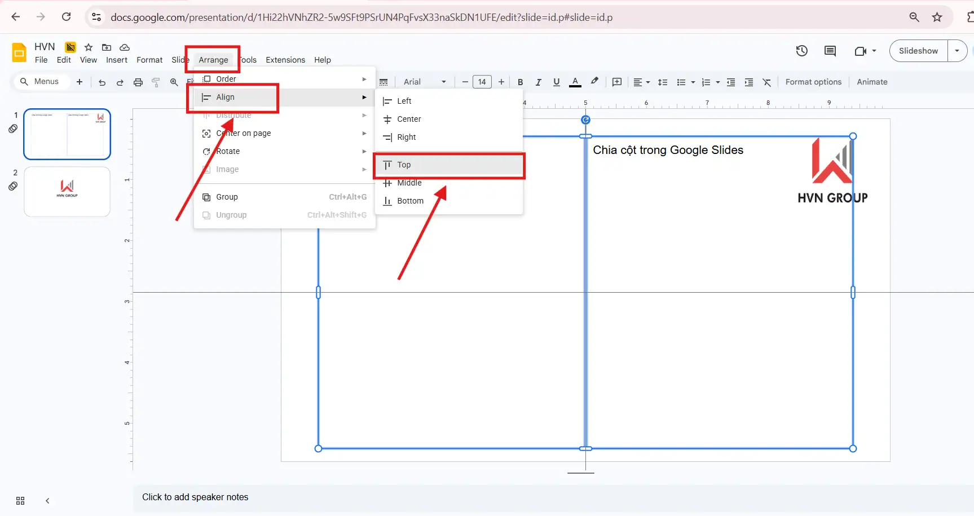Open version history icon
This screenshot has height=516, width=974.
(x=801, y=51)
